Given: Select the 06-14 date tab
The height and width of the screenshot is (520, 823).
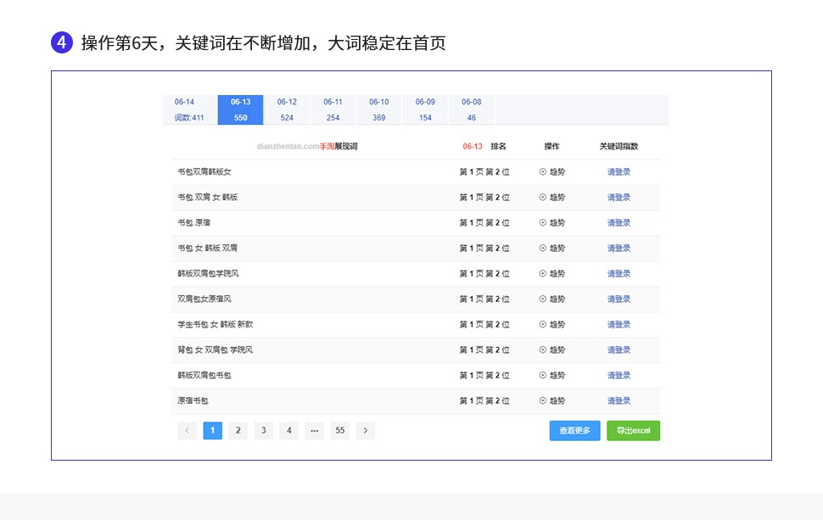Looking at the screenshot, I should coord(189,109).
